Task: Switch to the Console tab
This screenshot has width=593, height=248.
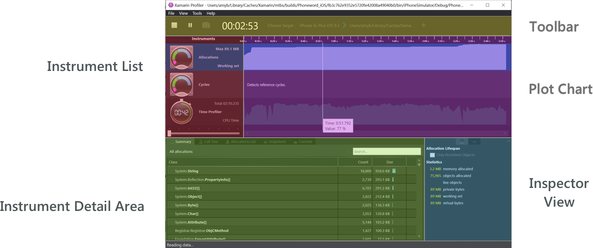Action: 303,142
